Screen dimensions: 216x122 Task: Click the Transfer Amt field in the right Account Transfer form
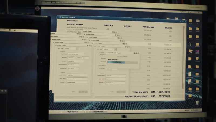(111, 69)
